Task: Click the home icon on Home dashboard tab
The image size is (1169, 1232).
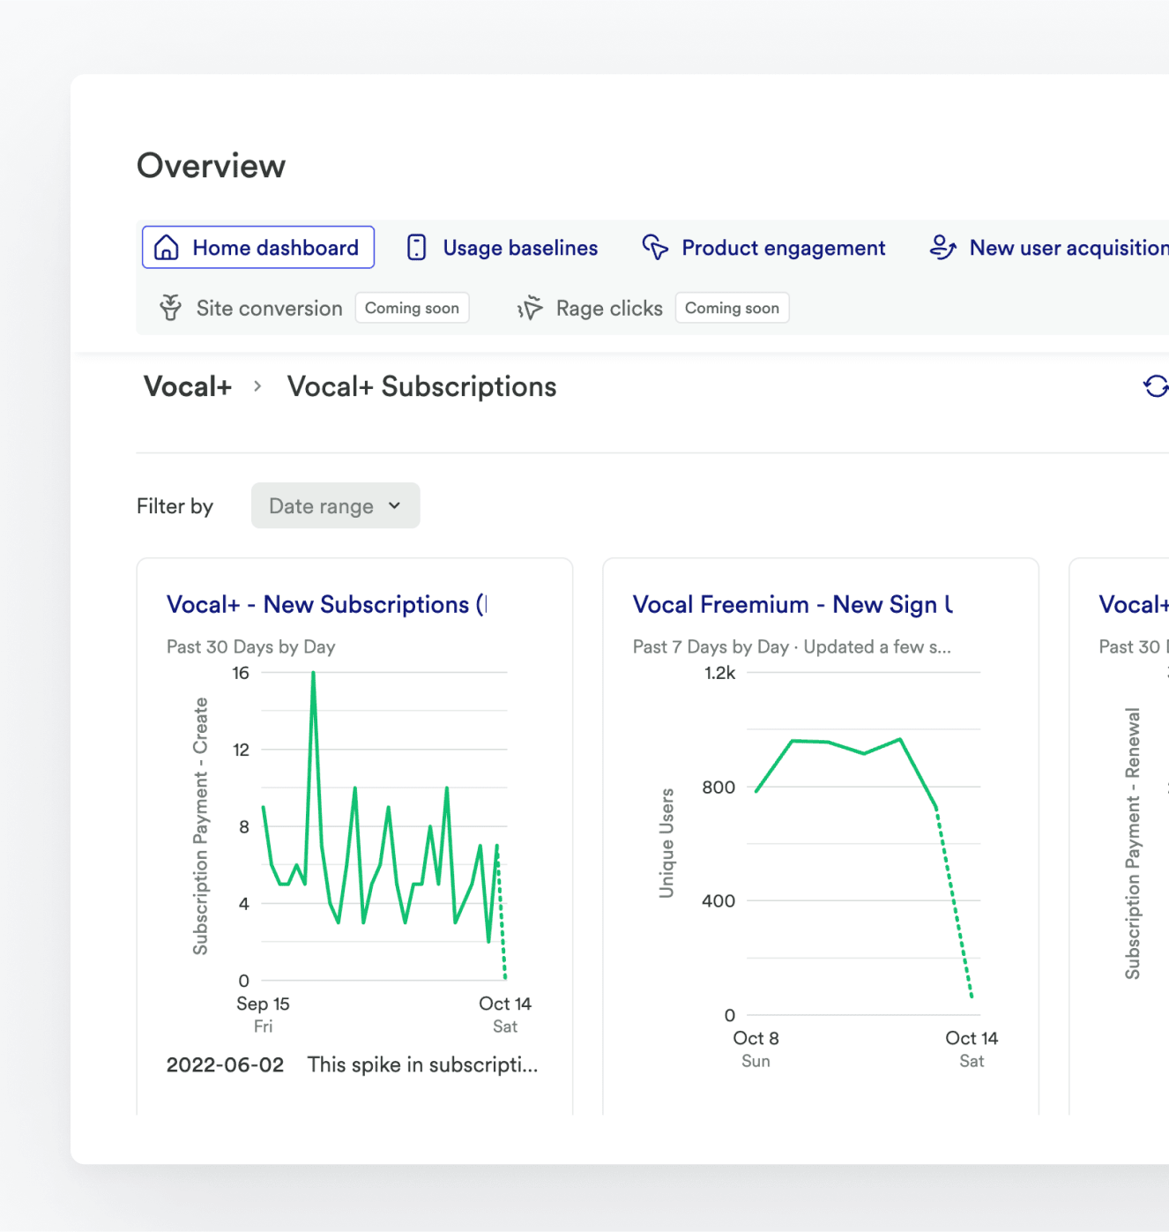Action: (x=166, y=248)
